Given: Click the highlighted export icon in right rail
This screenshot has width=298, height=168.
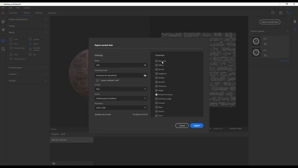Looking at the screenshot, I should click(295, 29).
